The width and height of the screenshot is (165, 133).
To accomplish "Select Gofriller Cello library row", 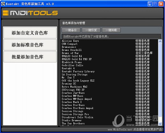I will (x=109, y=65).
